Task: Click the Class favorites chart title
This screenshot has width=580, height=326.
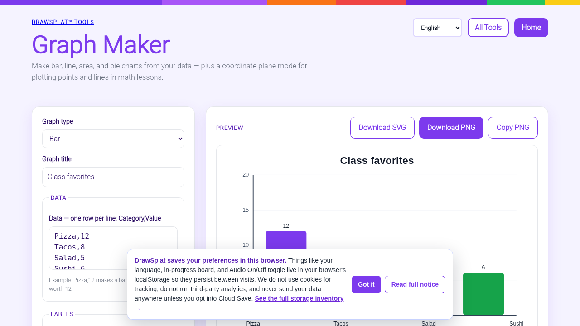Action: coord(377,160)
